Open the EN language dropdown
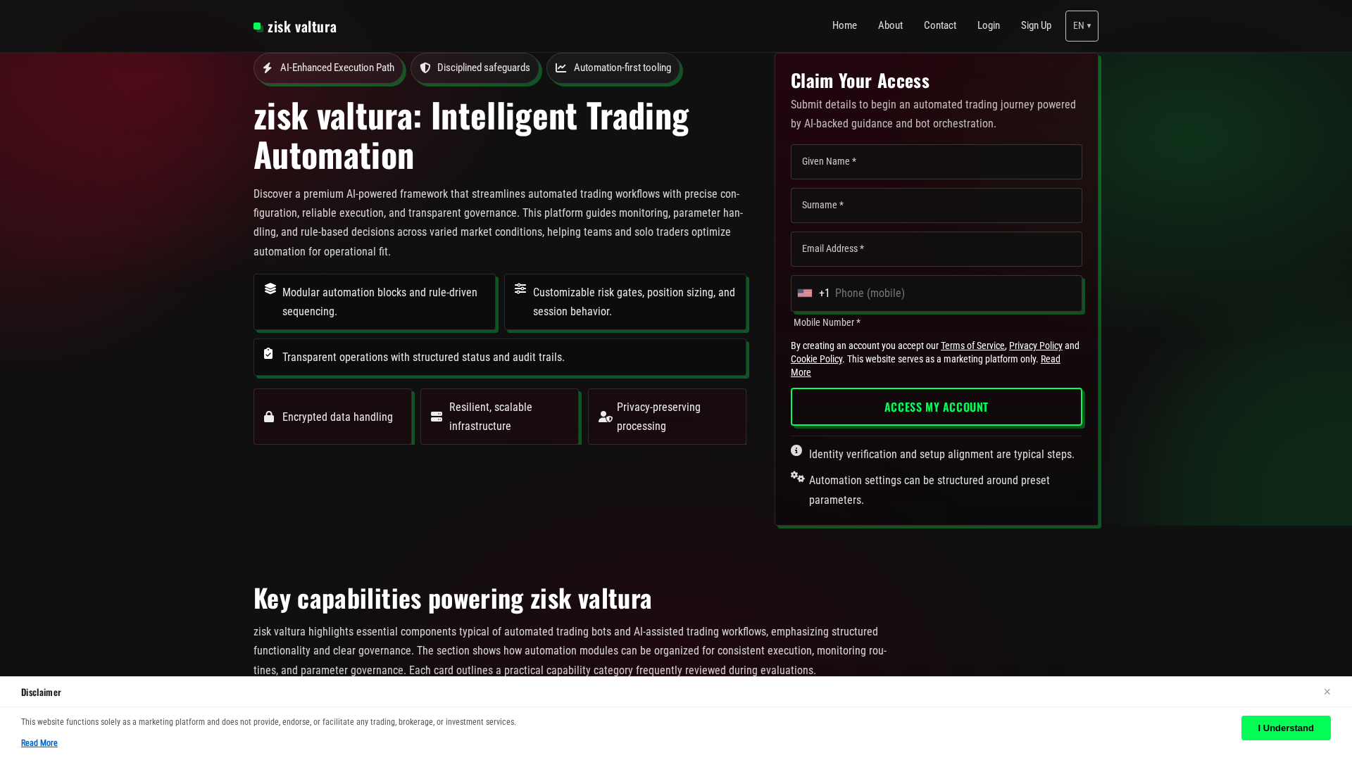Viewport: 1352px width, 760px height. click(1082, 26)
